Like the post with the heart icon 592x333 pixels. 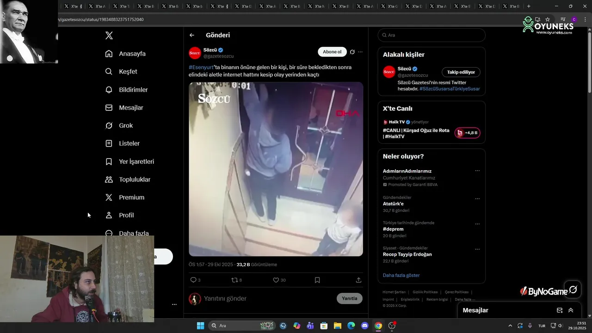tap(276, 280)
